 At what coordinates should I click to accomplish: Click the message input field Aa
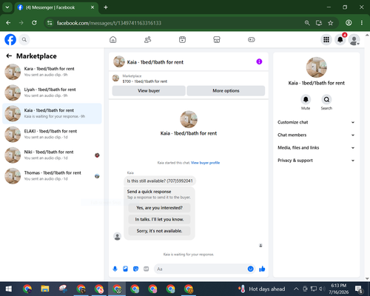[201, 269]
